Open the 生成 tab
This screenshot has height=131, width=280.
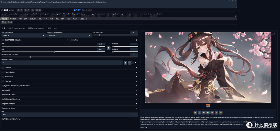3,28
